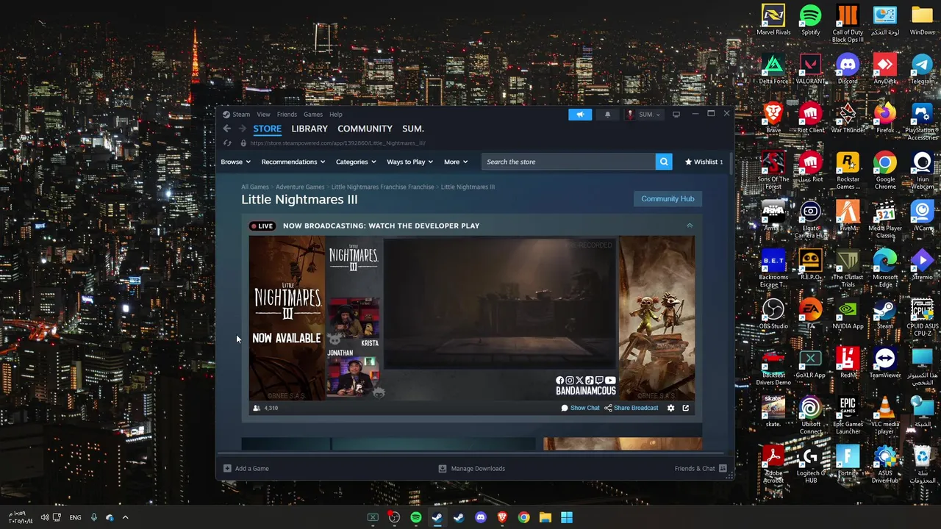Open Elgato Camera Hub desktop icon
The height and width of the screenshot is (529, 941).
point(810,220)
